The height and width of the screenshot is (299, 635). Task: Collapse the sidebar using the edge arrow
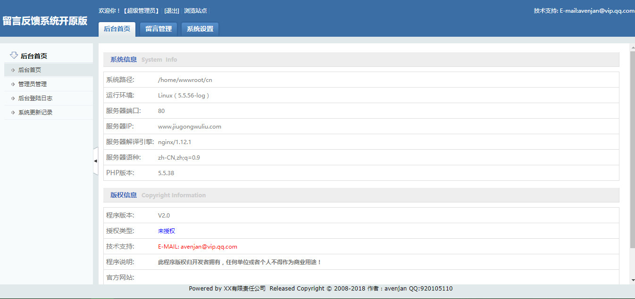[96, 161]
